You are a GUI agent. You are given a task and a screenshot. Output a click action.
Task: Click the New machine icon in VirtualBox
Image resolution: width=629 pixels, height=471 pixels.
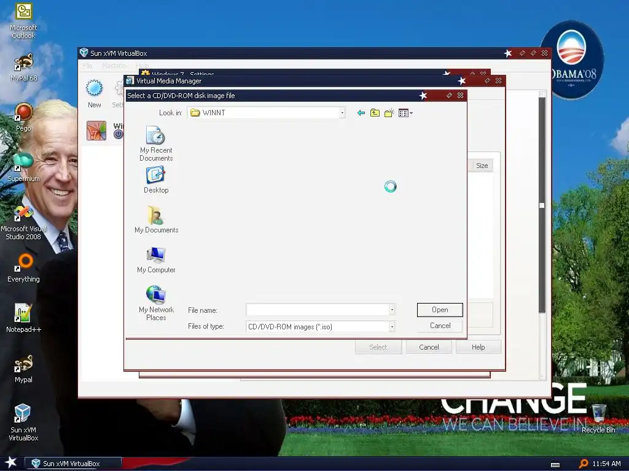94,94
